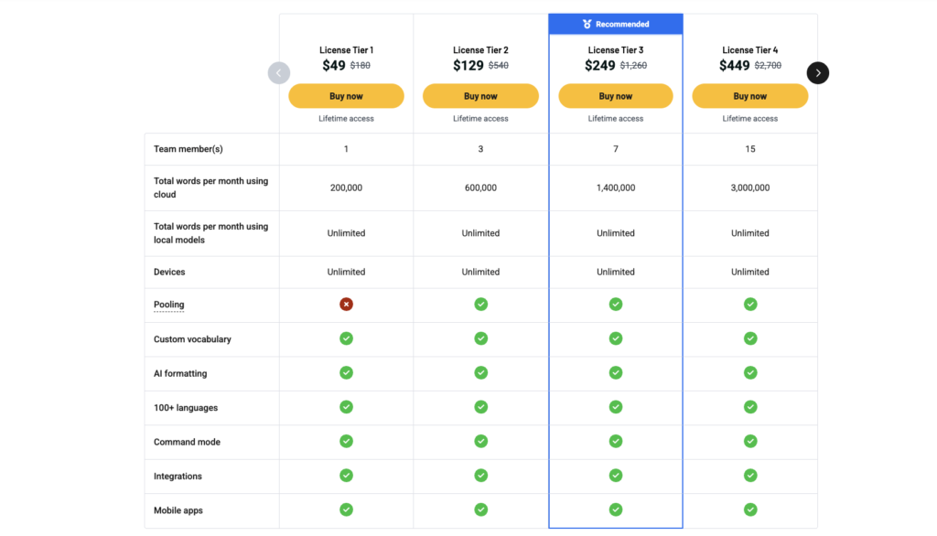Image resolution: width=937 pixels, height=536 pixels.
Task: Click the 100+ languages checkmark for Tier 2
Action: [x=480, y=407]
